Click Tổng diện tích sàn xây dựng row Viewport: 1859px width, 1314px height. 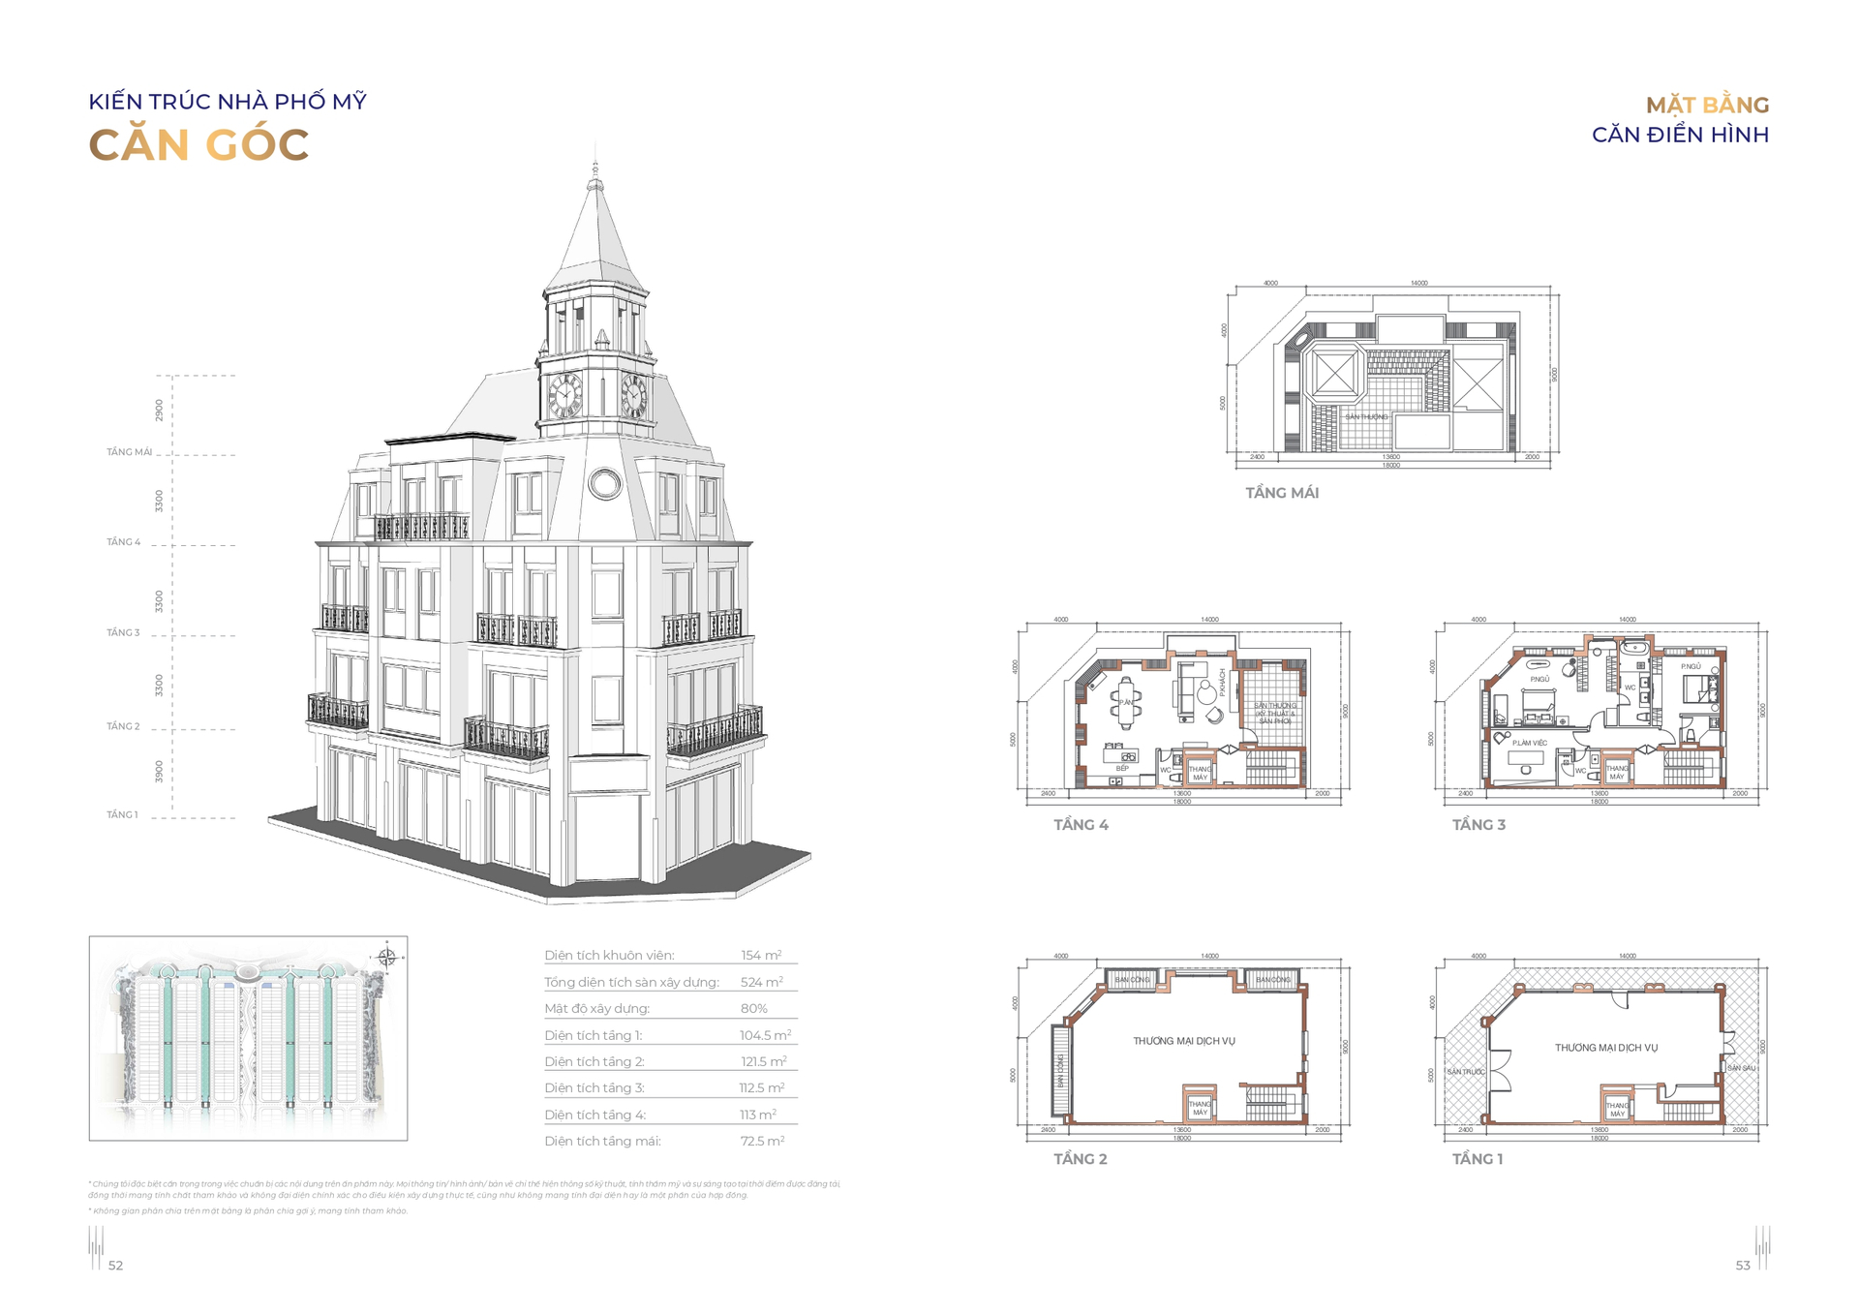tap(670, 982)
